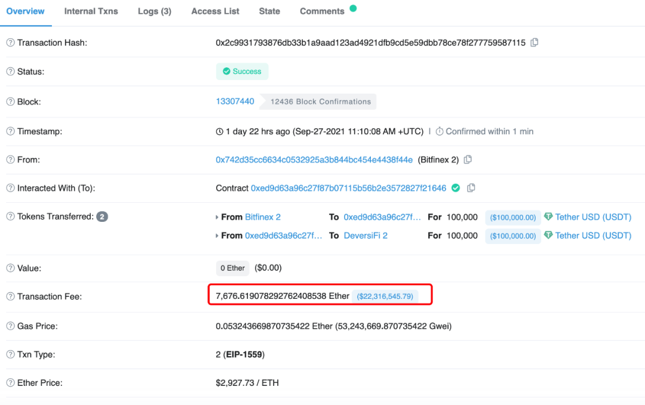Open the Overview tab

click(25, 11)
